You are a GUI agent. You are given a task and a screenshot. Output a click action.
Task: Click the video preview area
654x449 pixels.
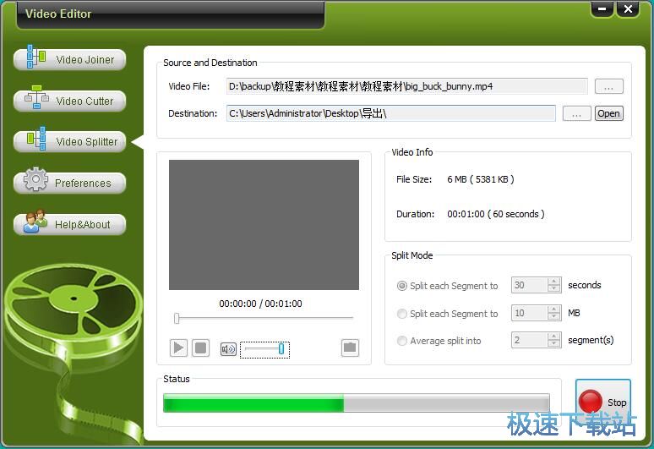[264, 225]
